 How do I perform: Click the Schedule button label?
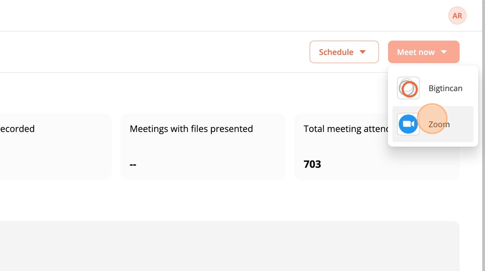click(336, 52)
